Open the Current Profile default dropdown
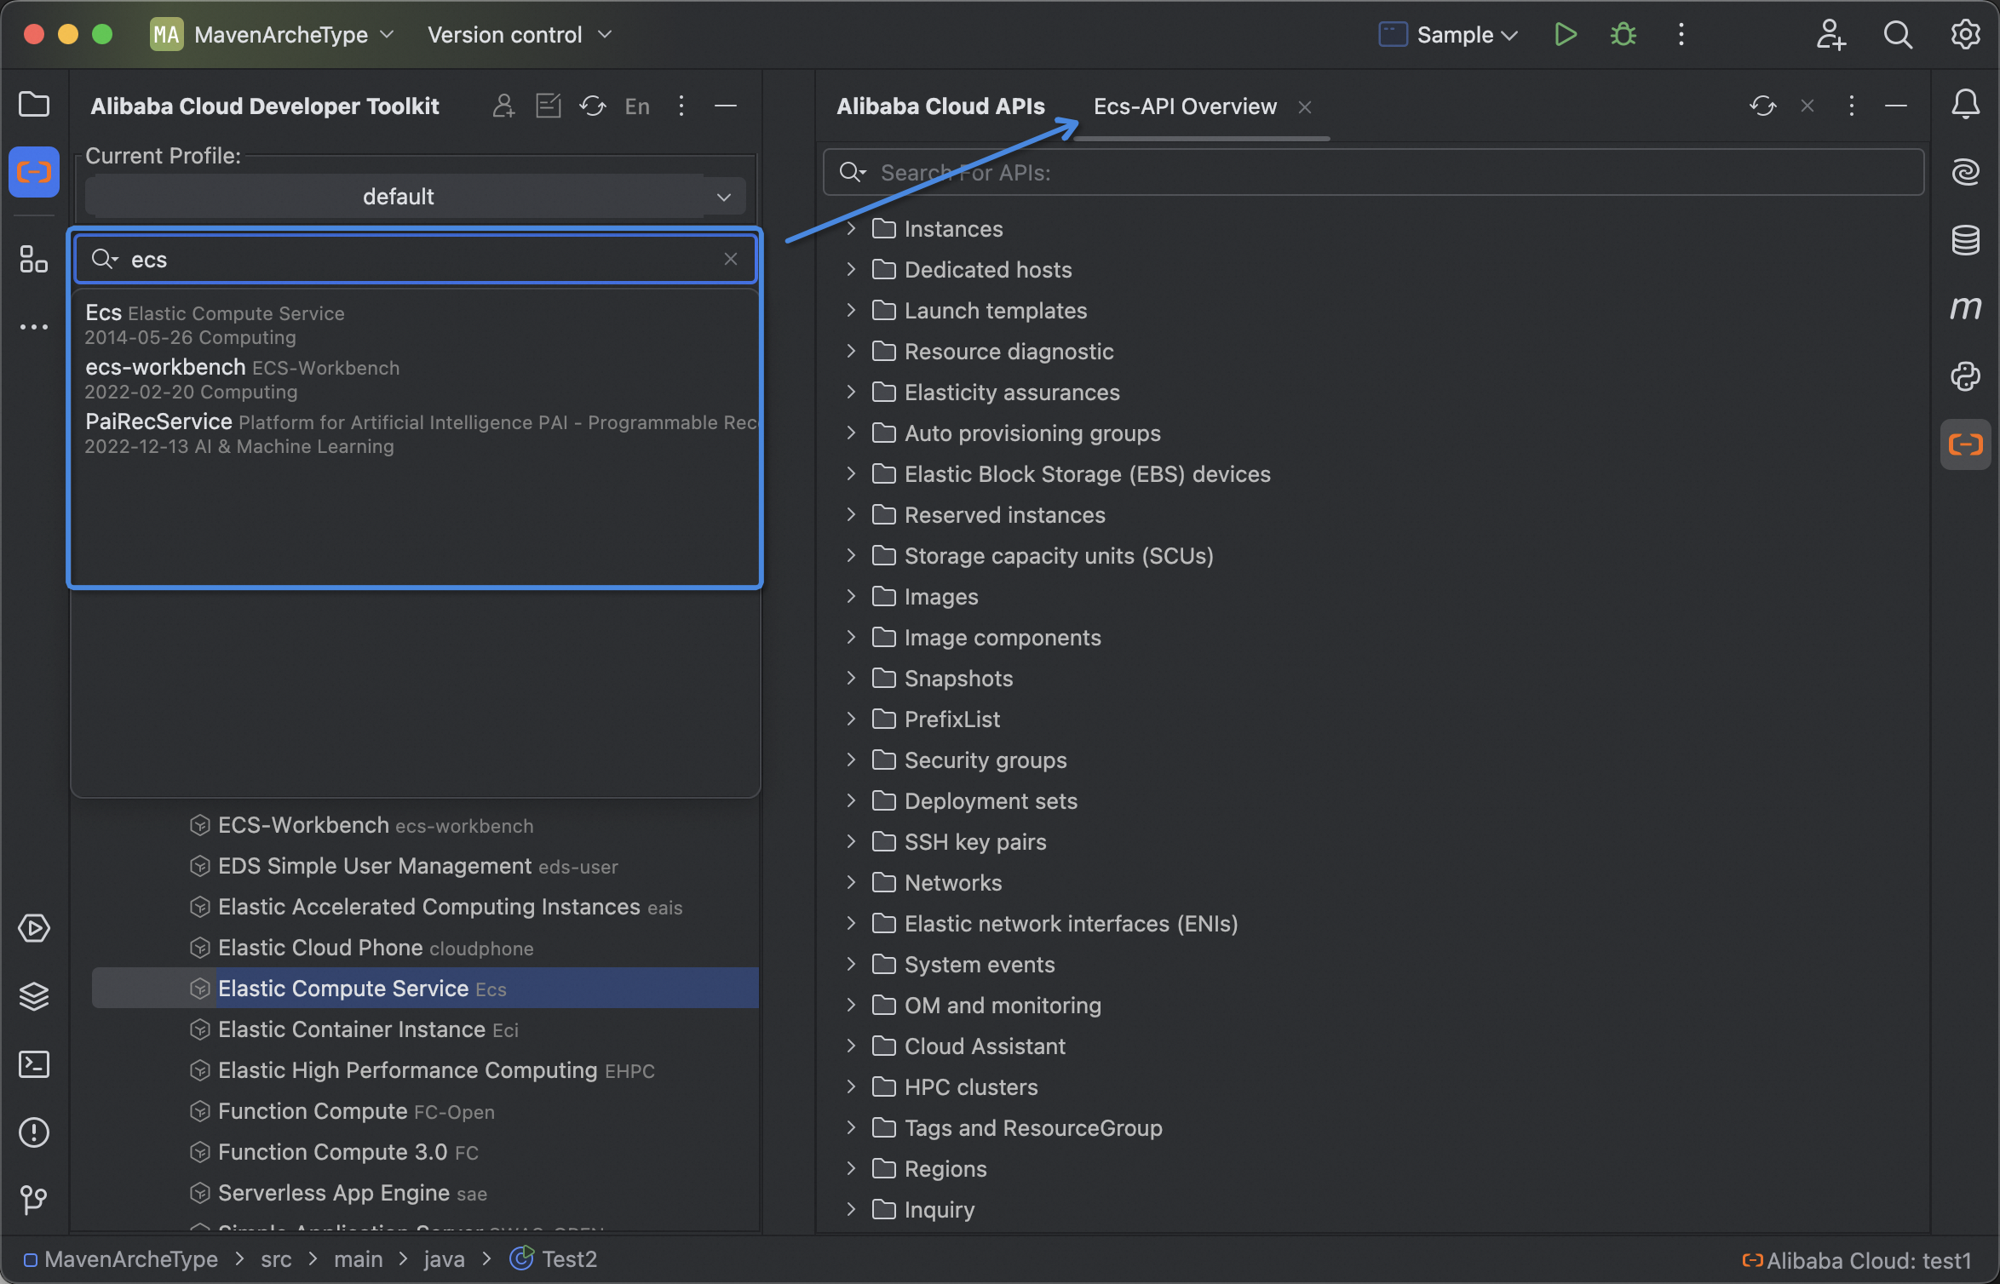The width and height of the screenshot is (2000, 1284). (416, 197)
